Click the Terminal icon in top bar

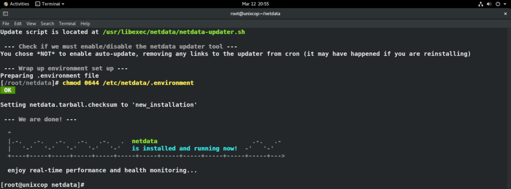coord(37,4)
